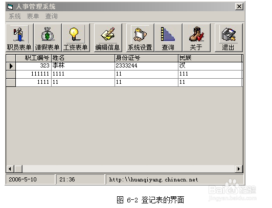Screen dimensions: 272x208
Task: Click the 姓名 column header
Action: [x=83, y=58]
